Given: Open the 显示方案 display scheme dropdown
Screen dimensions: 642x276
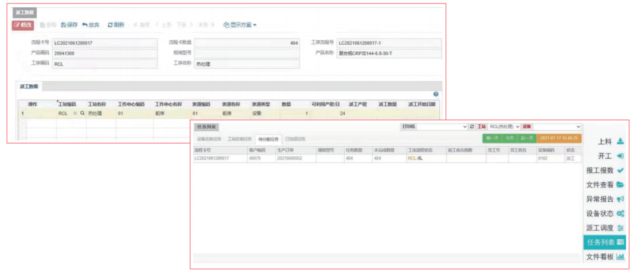Looking at the screenshot, I should coord(240,25).
